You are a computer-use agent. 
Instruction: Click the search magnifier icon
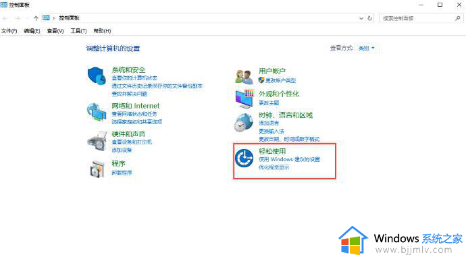pos(458,18)
